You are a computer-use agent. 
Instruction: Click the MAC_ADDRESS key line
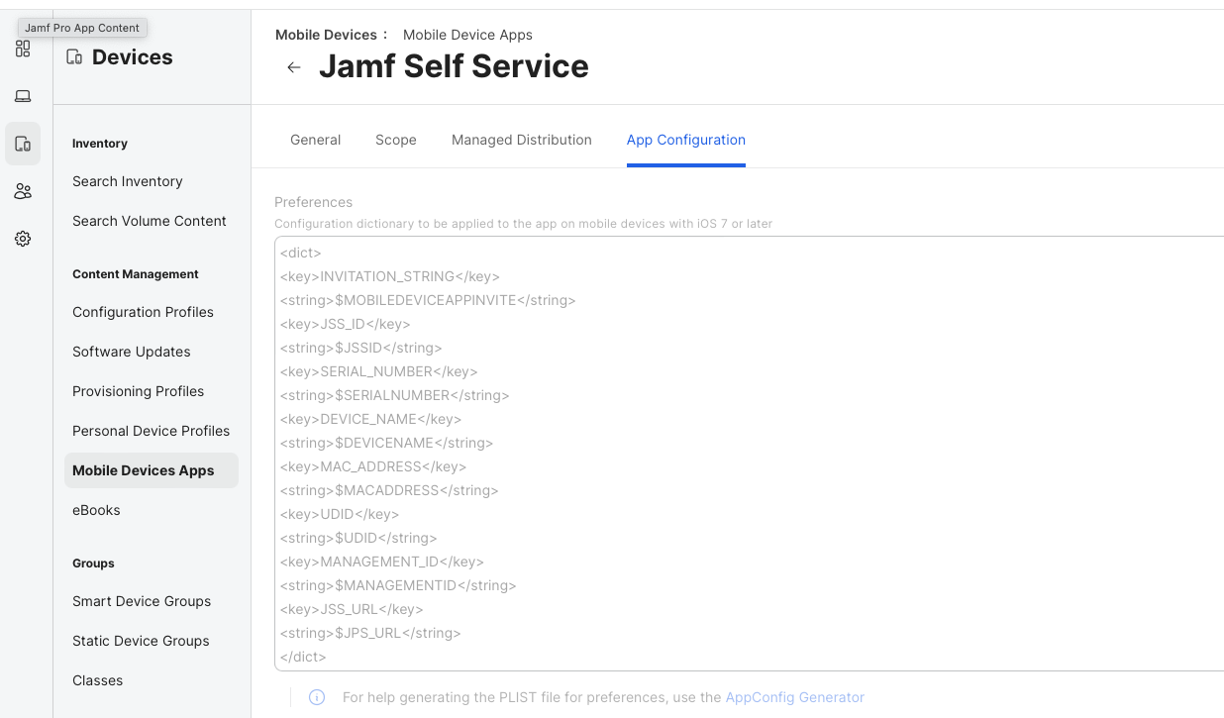[x=373, y=466]
